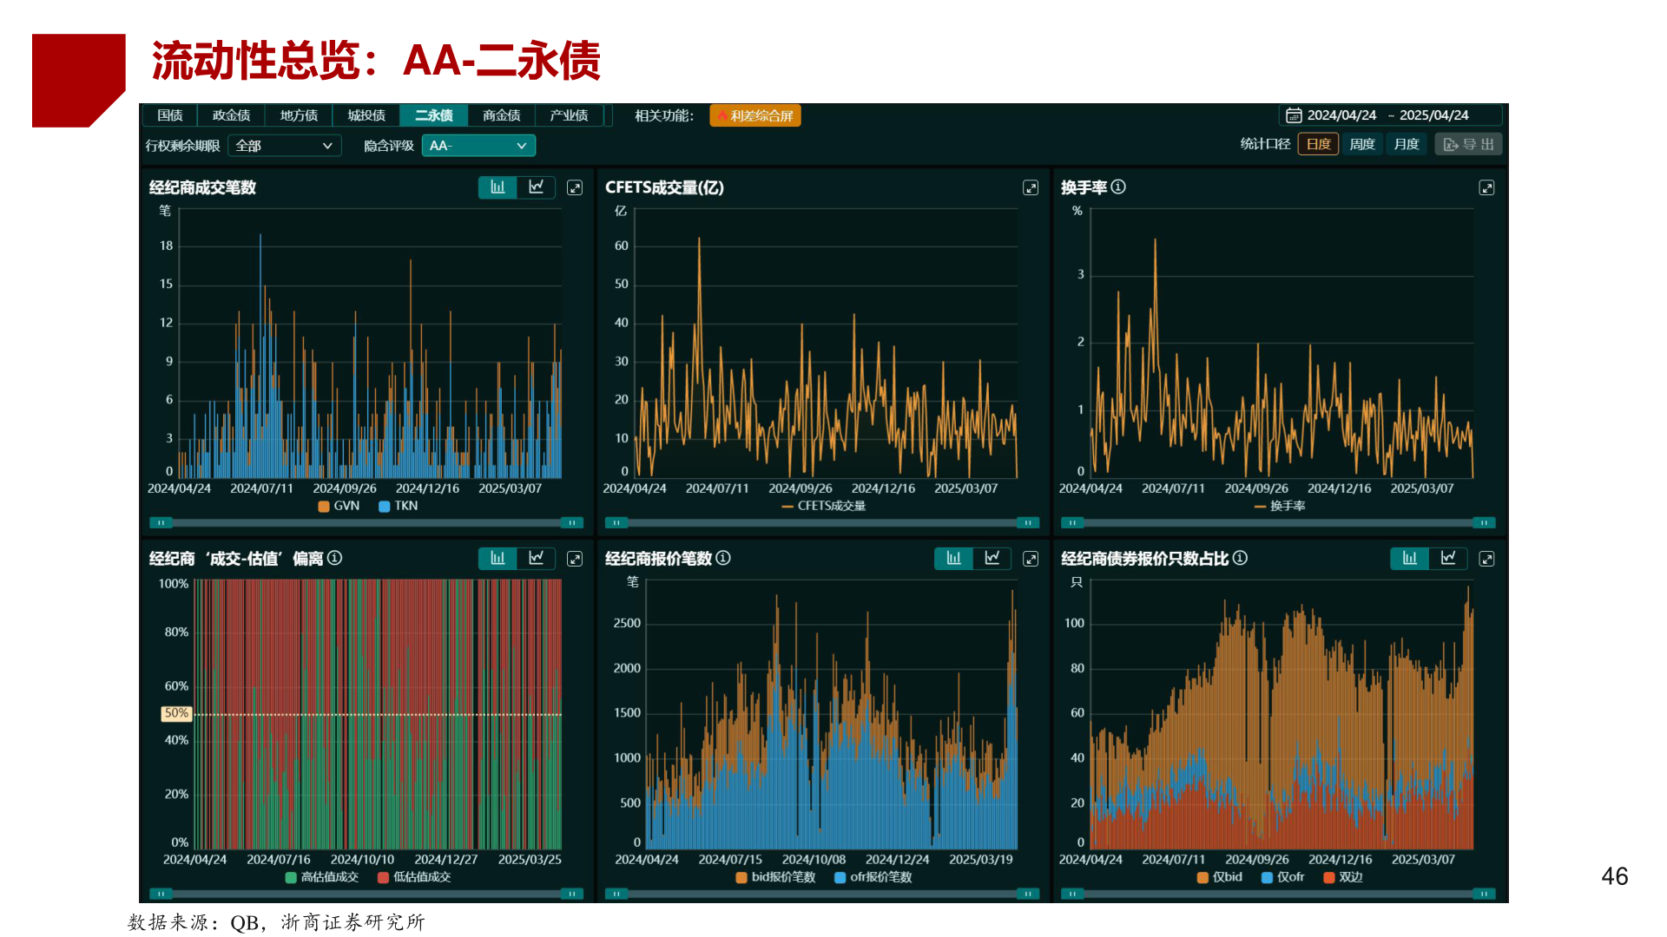Expand the 换手率 chart fullscreen
Screen dimensions: 1667x937
point(1486,187)
